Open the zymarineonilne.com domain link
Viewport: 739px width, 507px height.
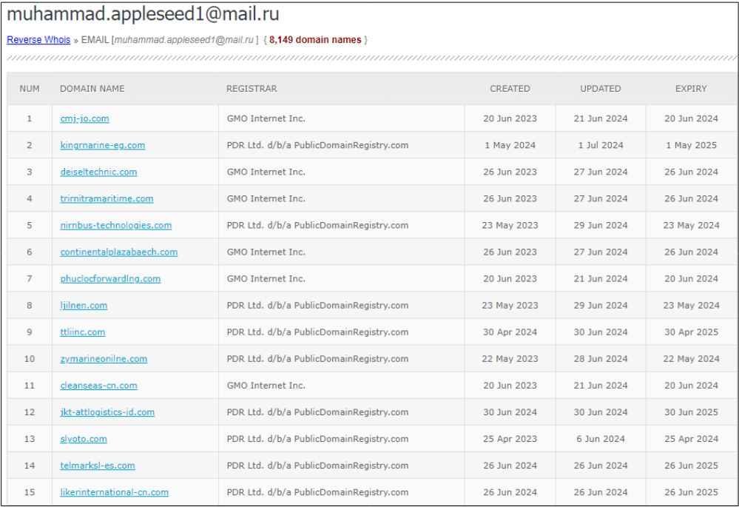[x=104, y=358]
